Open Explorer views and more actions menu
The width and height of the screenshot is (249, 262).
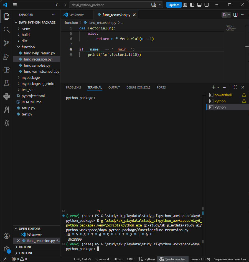click(x=54, y=15)
